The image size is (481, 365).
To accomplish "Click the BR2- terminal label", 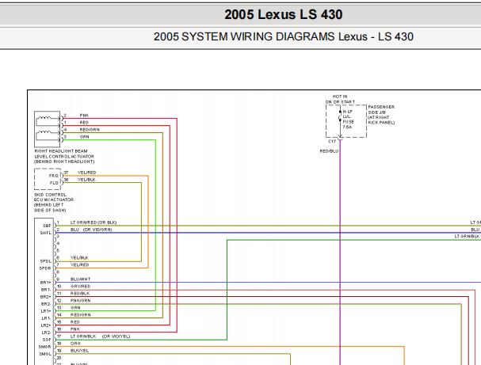I will click(46, 304).
